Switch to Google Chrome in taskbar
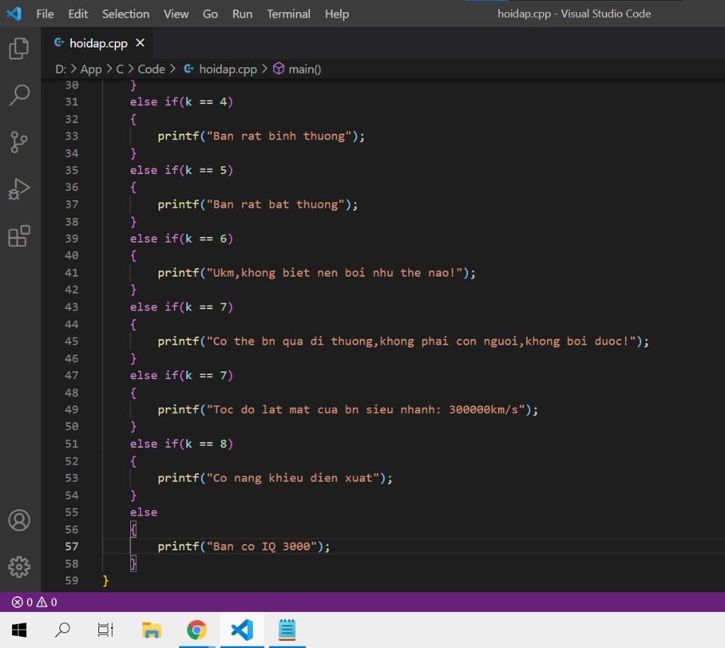Screen dimensions: 725x648 tap(197, 630)
